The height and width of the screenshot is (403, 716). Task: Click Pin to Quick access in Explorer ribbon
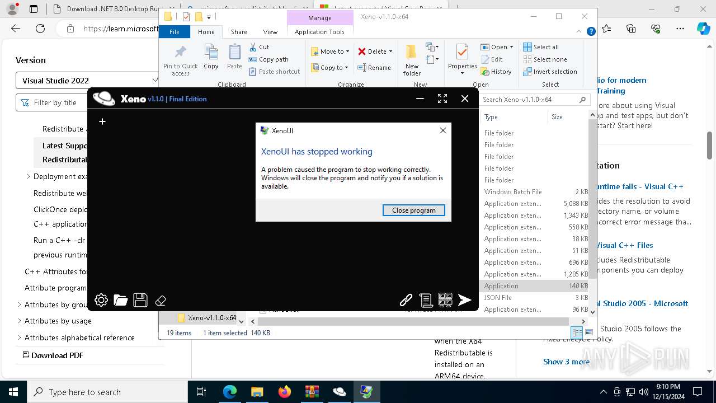[x=180, y=60]
